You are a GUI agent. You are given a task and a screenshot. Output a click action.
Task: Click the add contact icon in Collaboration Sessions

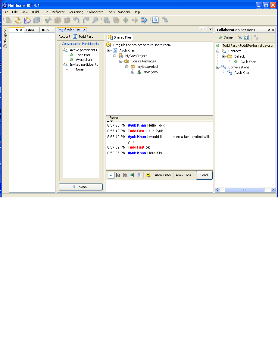pos(239,37)
